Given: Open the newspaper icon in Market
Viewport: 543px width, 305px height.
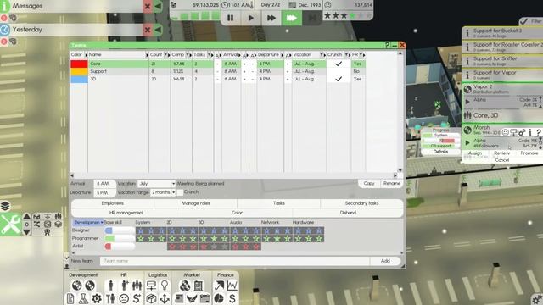Looking at the screenshot, I should click(179, 298).
